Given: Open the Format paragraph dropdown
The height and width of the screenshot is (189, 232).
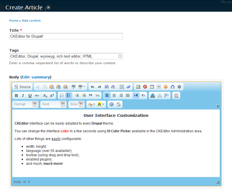Looking at the screenshot, I should tap(25, 104).
